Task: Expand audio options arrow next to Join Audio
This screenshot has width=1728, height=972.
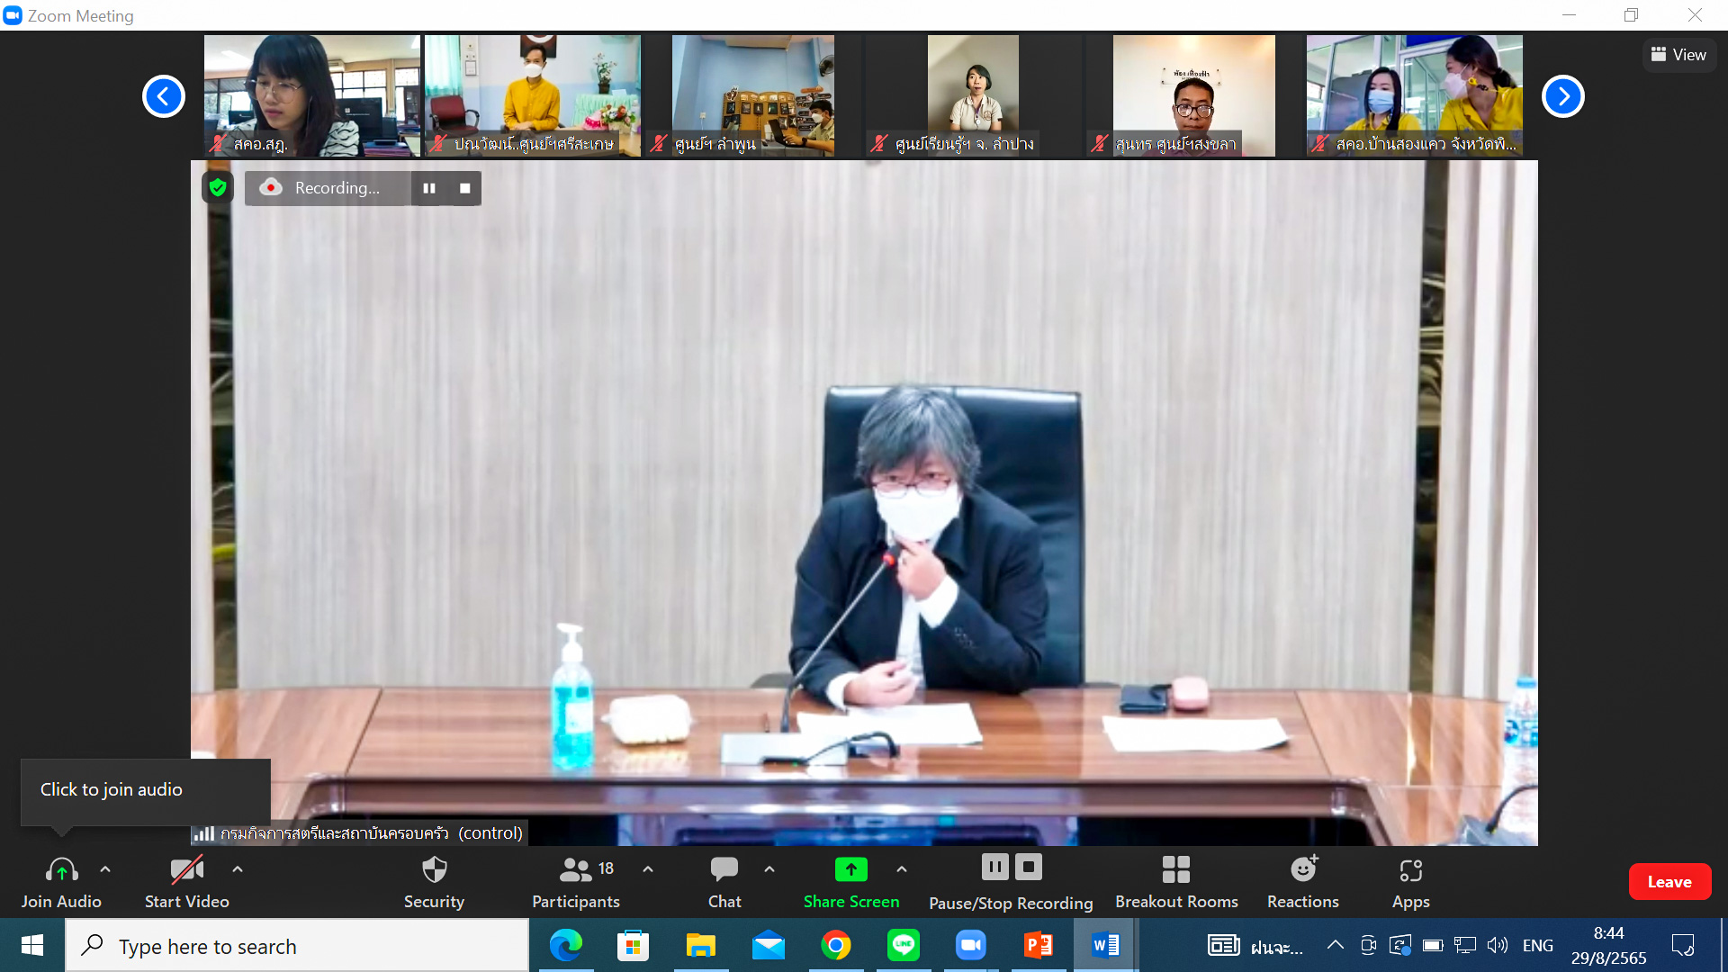Action: tap(105, 869)
